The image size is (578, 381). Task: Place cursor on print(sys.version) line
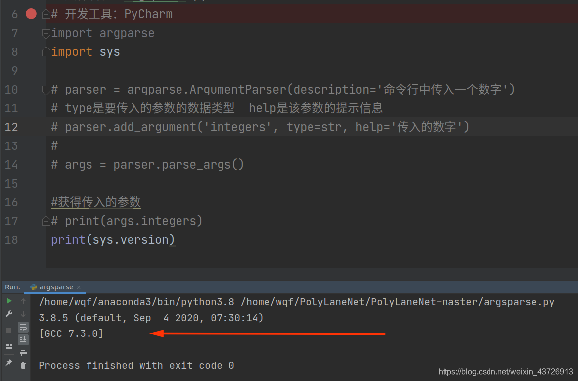[112, 240]
